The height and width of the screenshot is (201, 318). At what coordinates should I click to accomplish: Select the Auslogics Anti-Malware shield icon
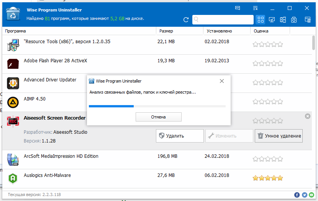[x=13, y=178]
